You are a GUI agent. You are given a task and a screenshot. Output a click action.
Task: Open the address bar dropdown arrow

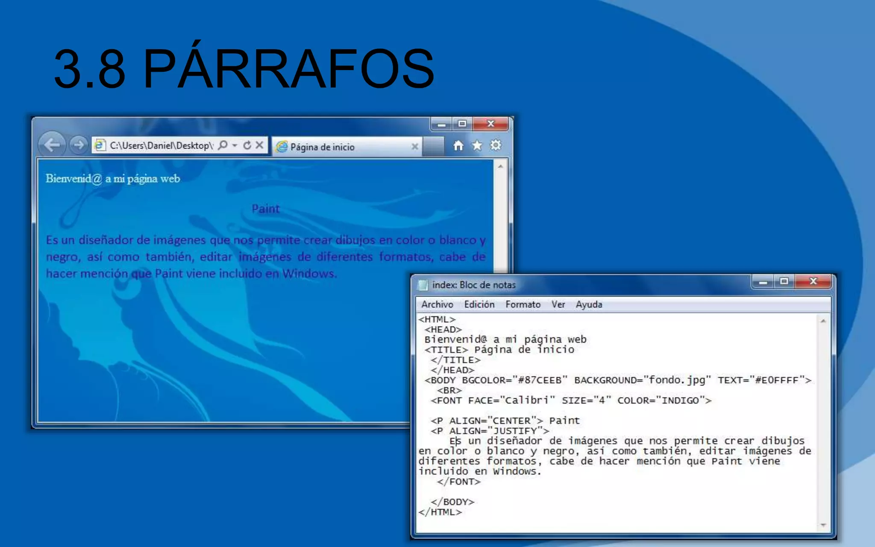point(235,145)
